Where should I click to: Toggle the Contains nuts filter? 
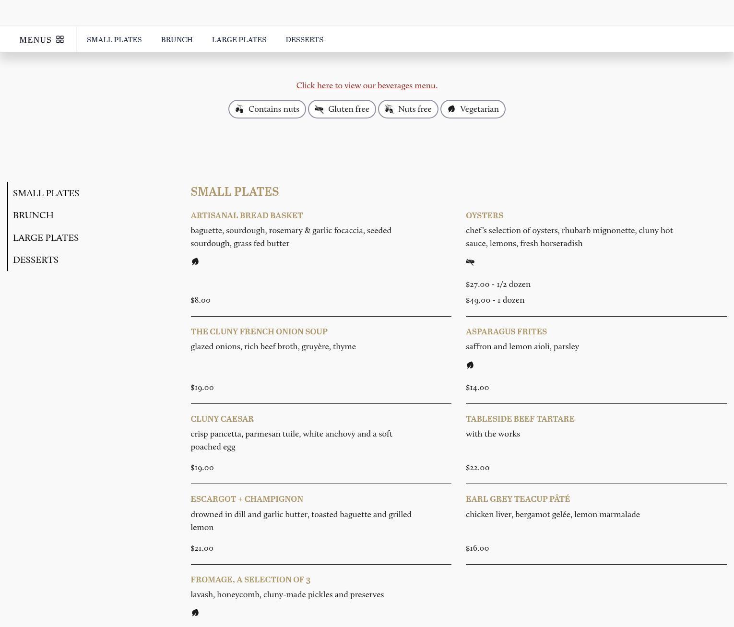coord(267,109)
